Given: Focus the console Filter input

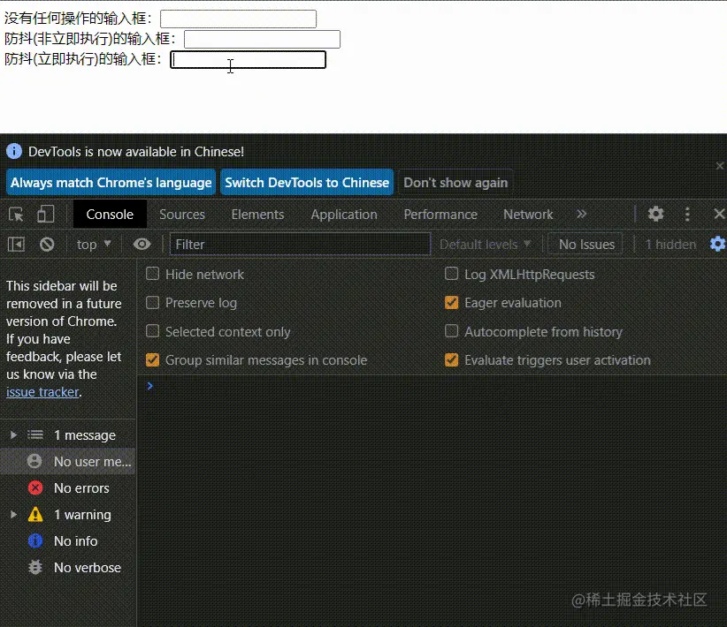Looking at the screenshot, I should pos(300,244).
